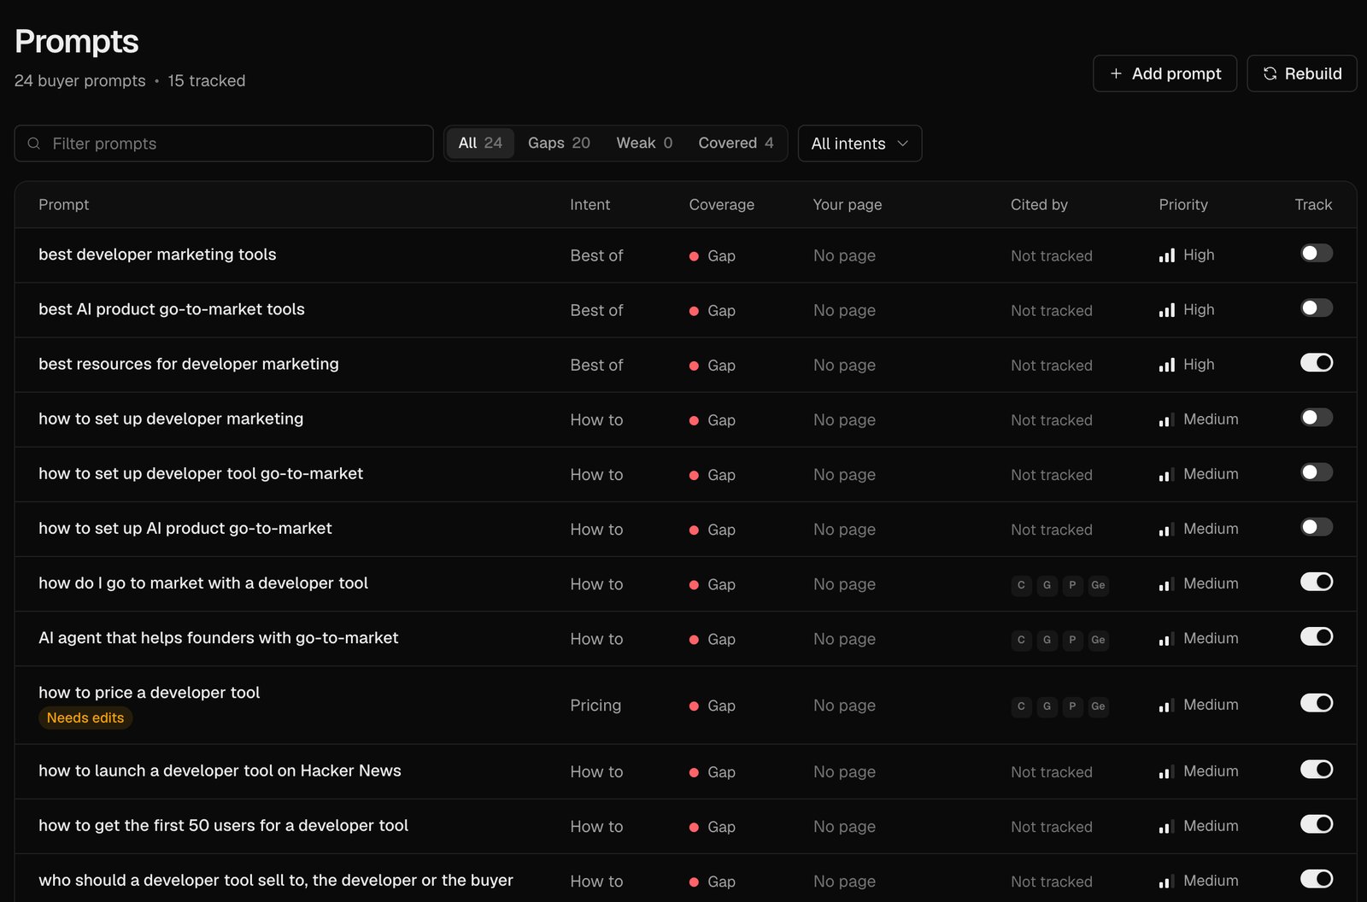Screen dimensions: 1367x902
Task: Click the Ge badge in 'AI agent that helps founders' row
Action: tap(1098, 640)
